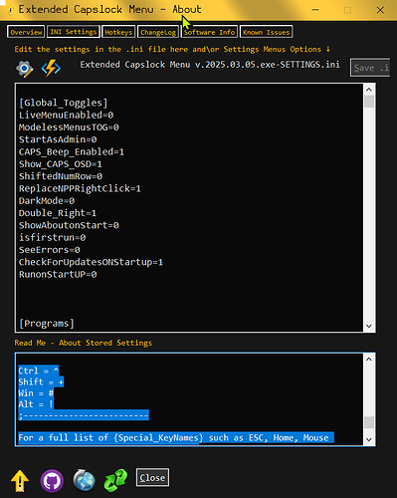397x498 pixels.
Task: Click the StartAsAdmin=0 line
Action: pos(58,139)
